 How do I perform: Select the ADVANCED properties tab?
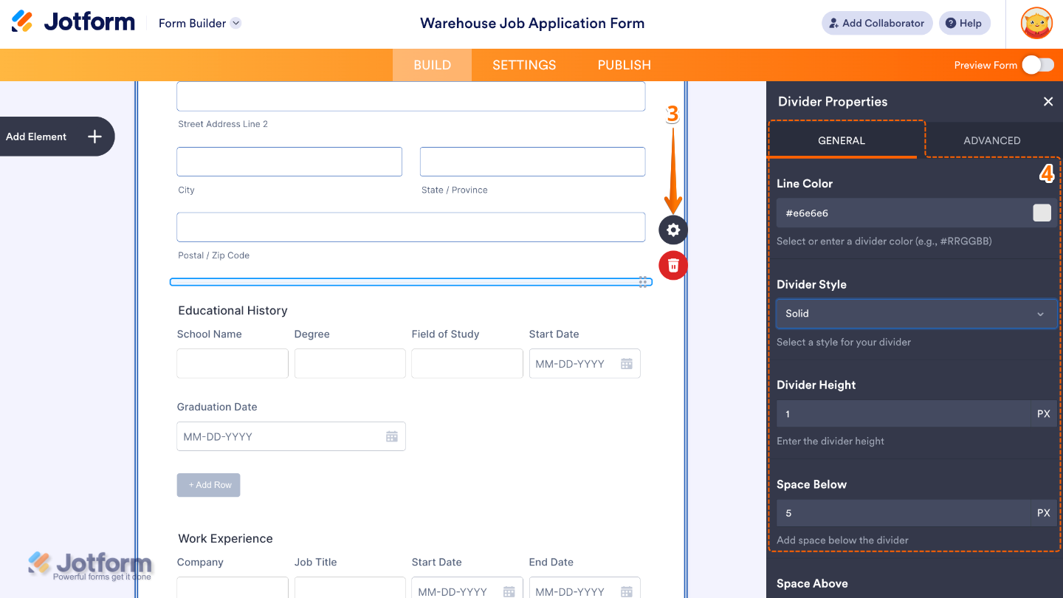coord(992,140)
